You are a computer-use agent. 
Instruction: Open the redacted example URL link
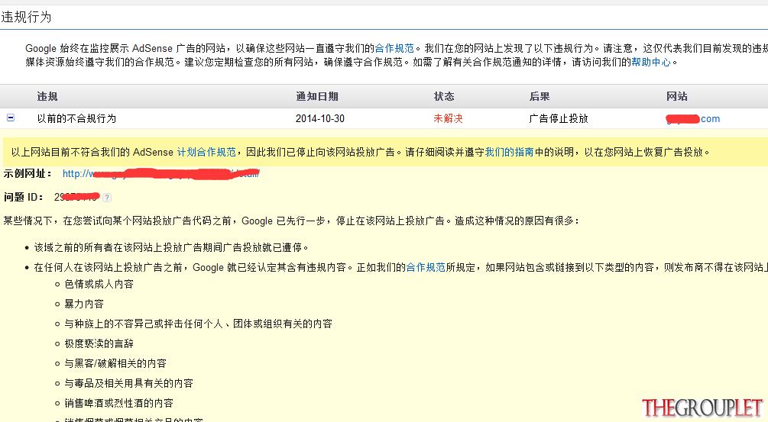(160, 173)
